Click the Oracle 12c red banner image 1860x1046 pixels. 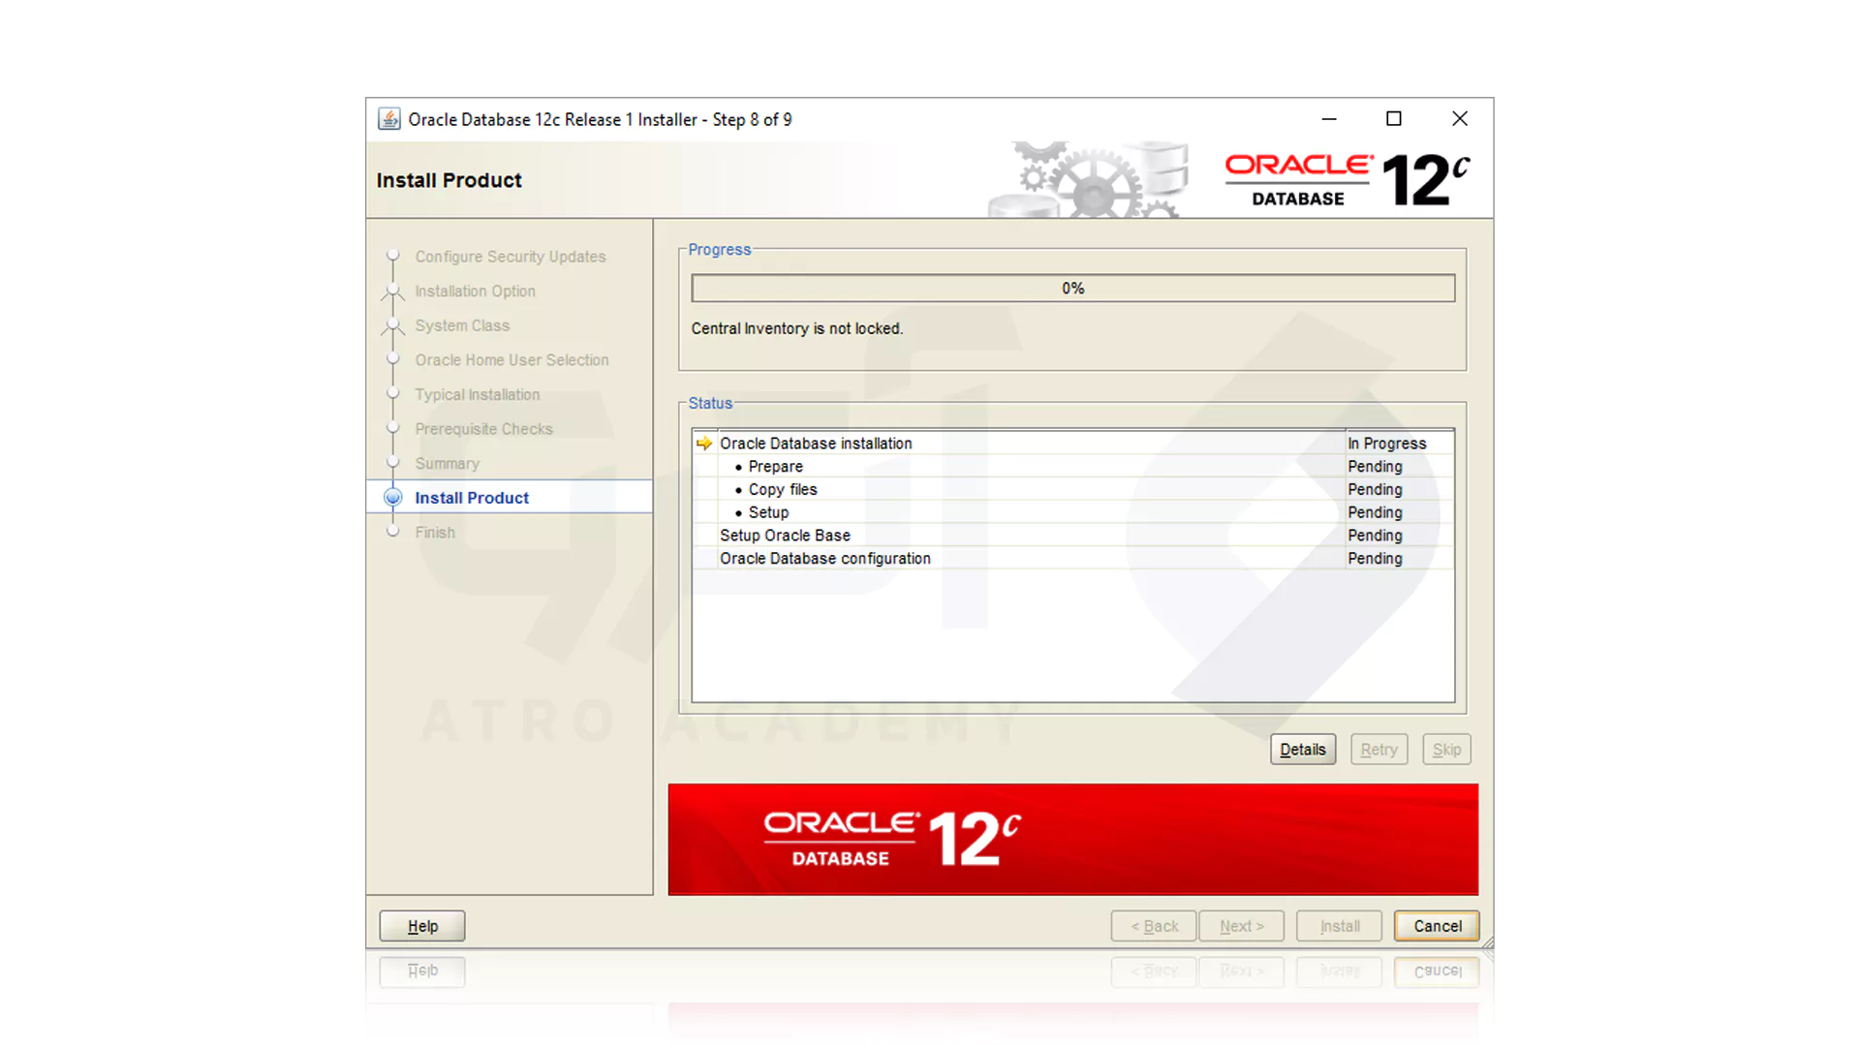pos(1072,839)
